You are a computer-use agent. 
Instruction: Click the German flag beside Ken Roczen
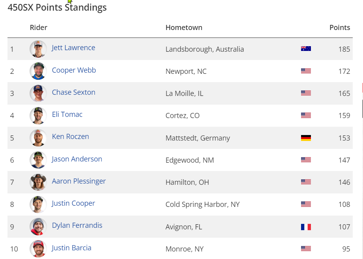coord(306,138)
